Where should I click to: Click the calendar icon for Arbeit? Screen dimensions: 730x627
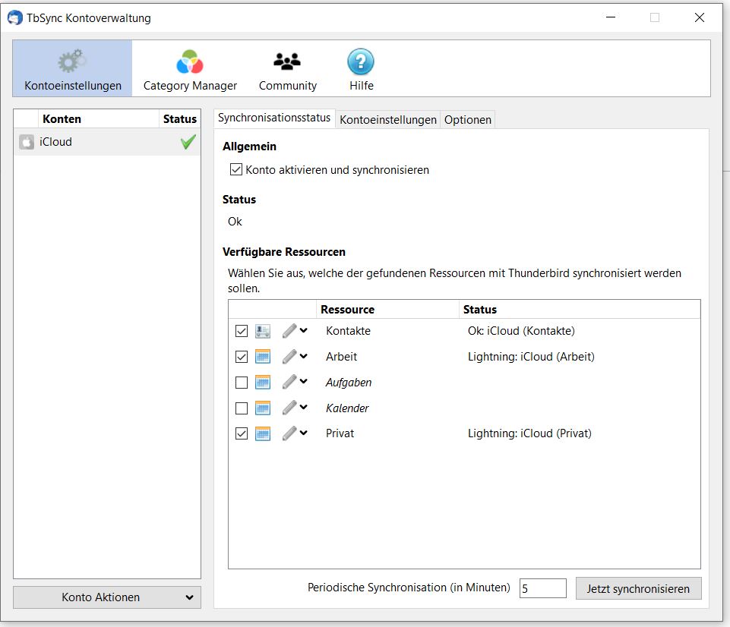point(263,357)
